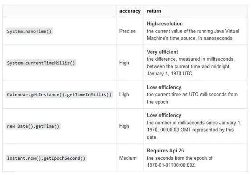Click the Very efficient bold heading
Screen dimensions: 251x175
click(162, 52)
